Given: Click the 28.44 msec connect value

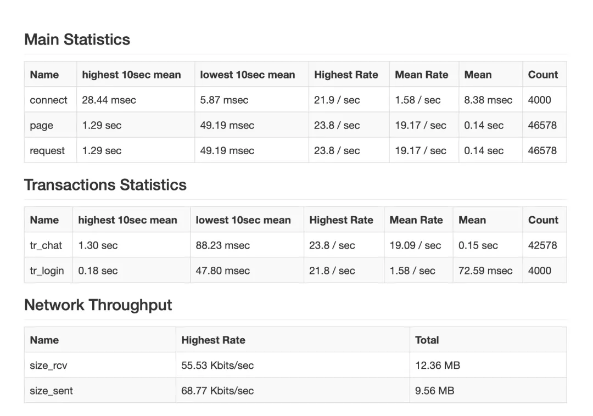Looking at the screenshot, I should point(109,100).
